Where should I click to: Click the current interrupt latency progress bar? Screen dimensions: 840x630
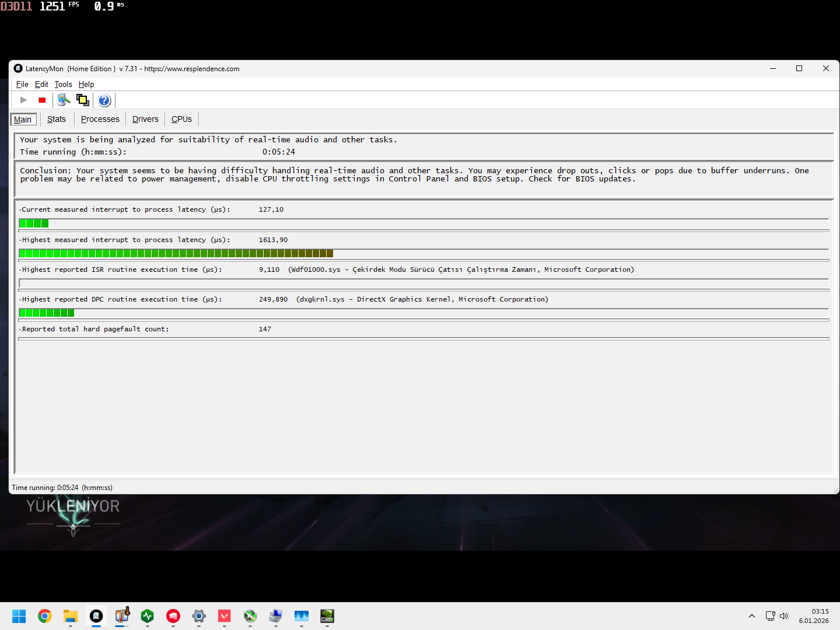click(x=423, y=223)
